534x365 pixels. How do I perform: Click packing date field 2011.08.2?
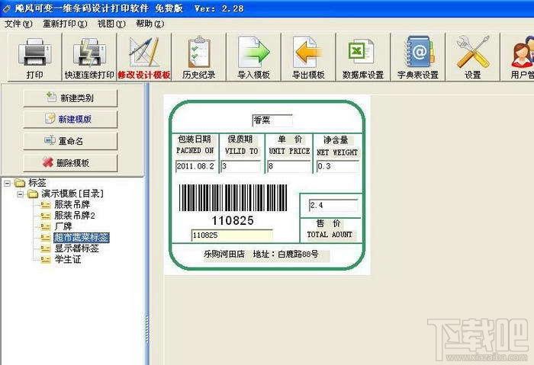[196, 166]
